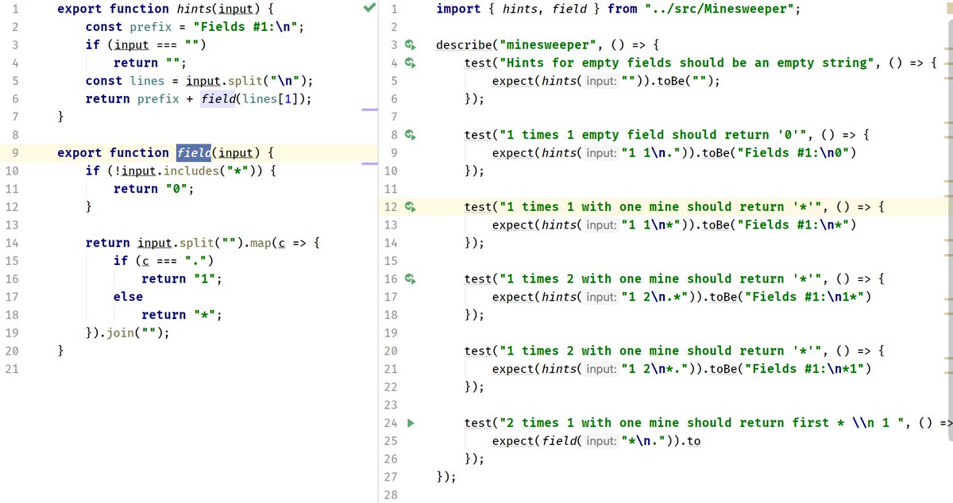Click the prefix constant name on line 2
Screen dimensions: 953x503
pos(152,27)
